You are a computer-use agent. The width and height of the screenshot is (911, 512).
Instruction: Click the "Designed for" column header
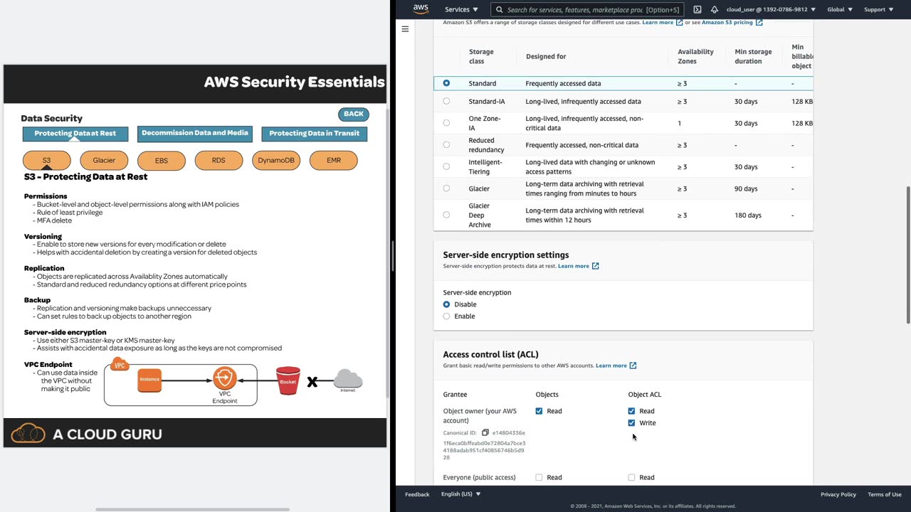pos(546,56)
